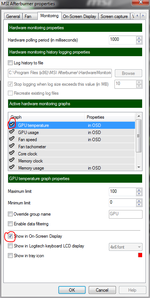This screenshot has width=150, height=298.
Task: Check Show in tray icon option
Action: pyautogui.click(x=10, y=256)
